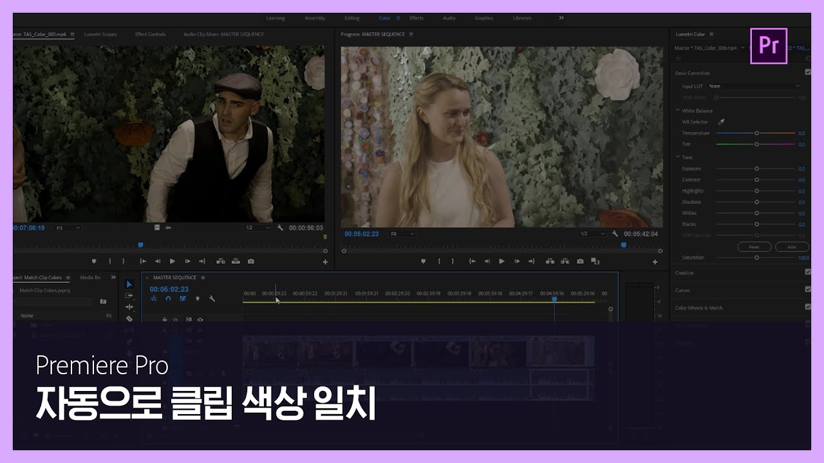Viewport: 824px width, 463px height.
Task: Play the Source monitor clip
Action: [172, 261]
